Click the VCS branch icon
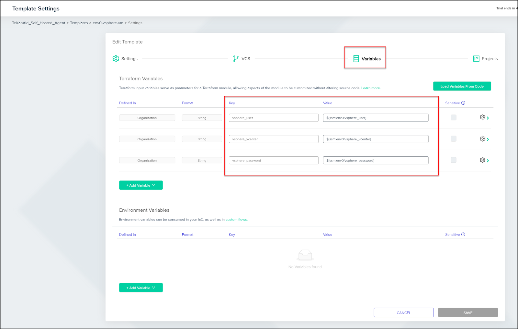 pyautogui.click(x=236, y=59)
